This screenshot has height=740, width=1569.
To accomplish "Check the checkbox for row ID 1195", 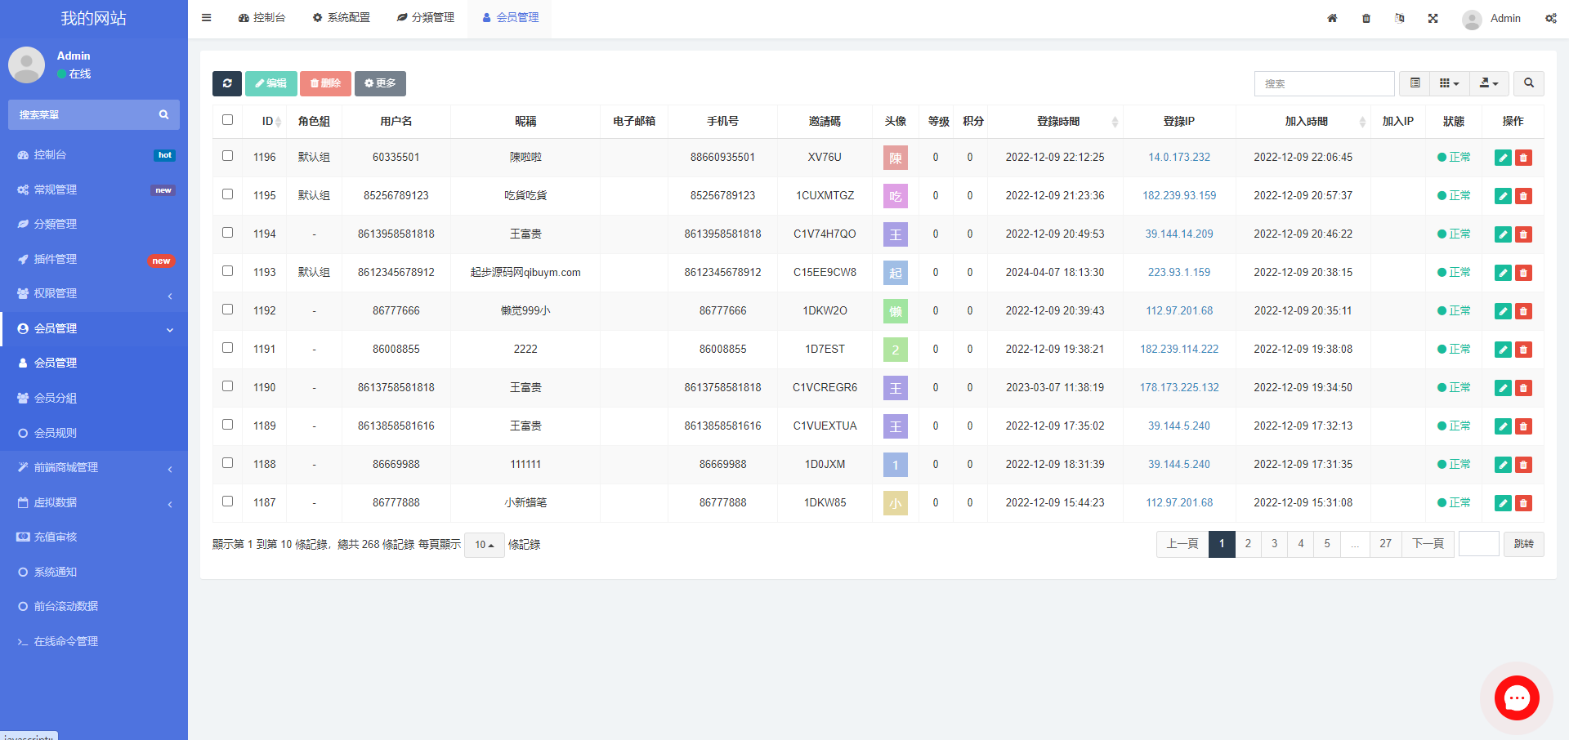I will coord(228,194).
